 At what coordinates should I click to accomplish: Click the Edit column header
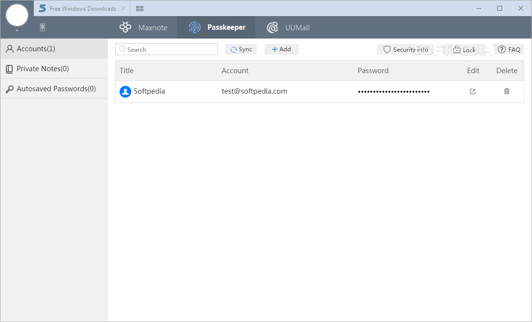point(473,71)
